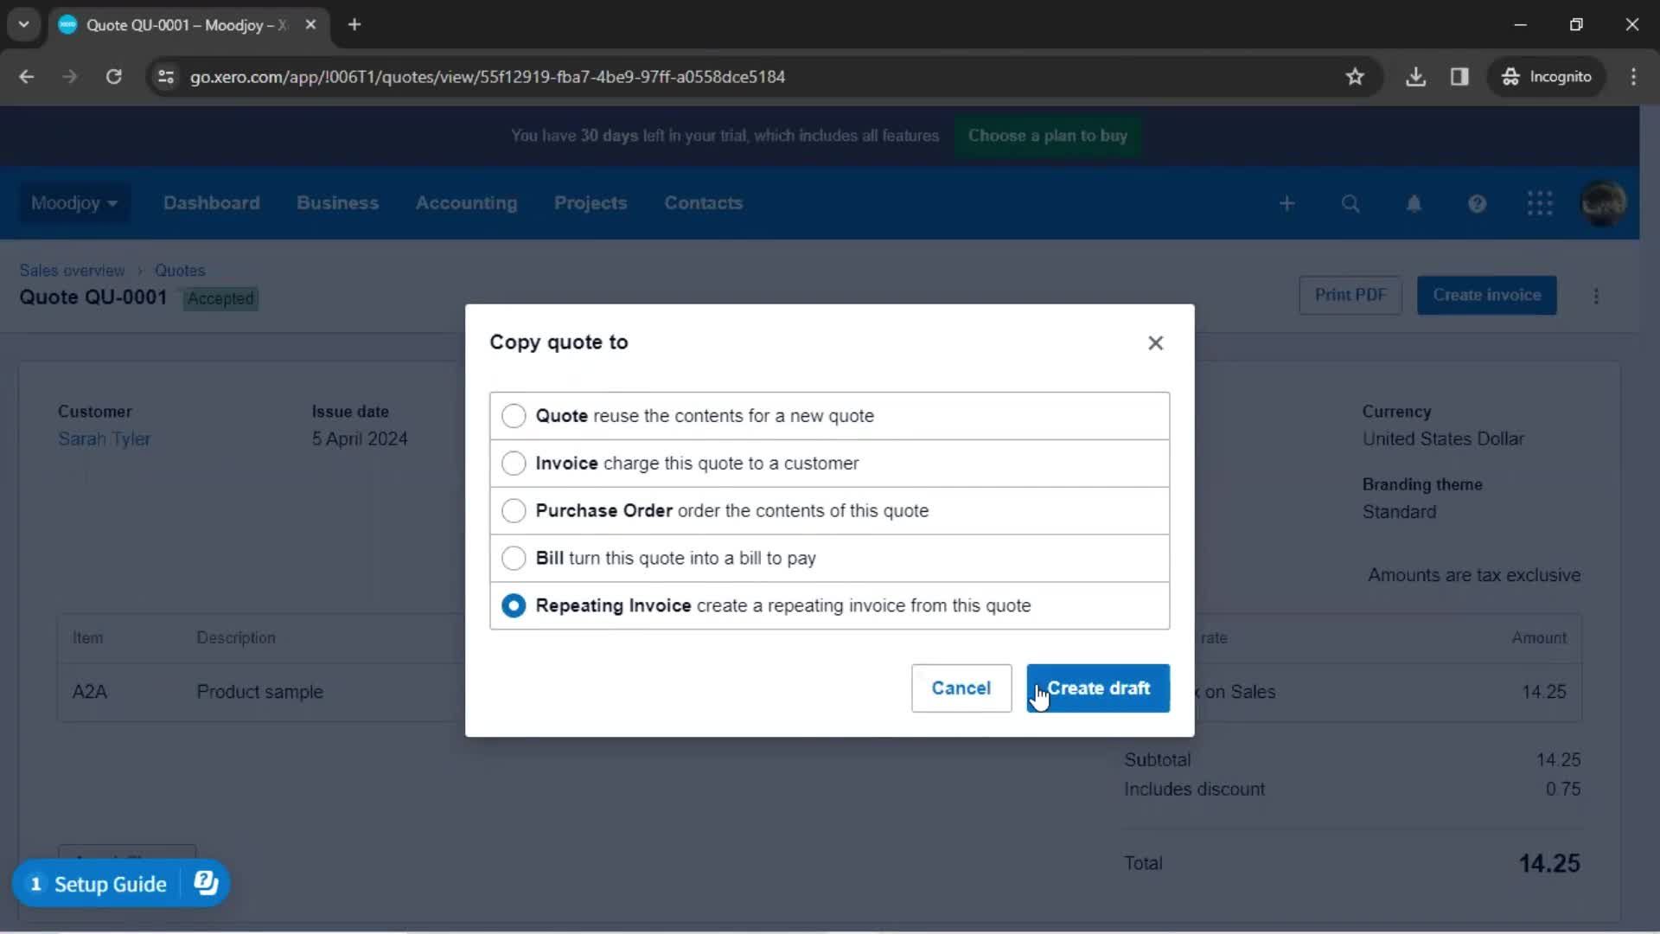The image size is (1660, 934).
Task: Choose the Purchase Order radio option
Action: (x=514, y=511)
